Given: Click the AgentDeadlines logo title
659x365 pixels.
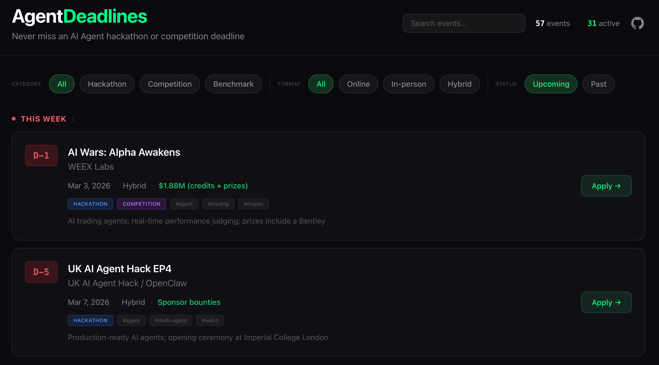Looking at the screenshot, I should (79, 16).
